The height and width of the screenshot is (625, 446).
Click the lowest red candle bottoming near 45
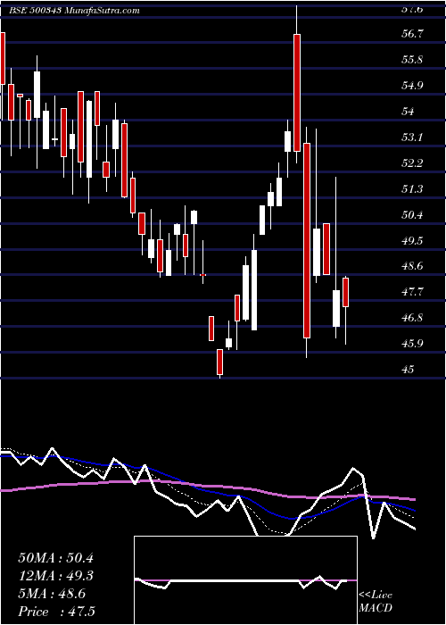pos(219,362)
